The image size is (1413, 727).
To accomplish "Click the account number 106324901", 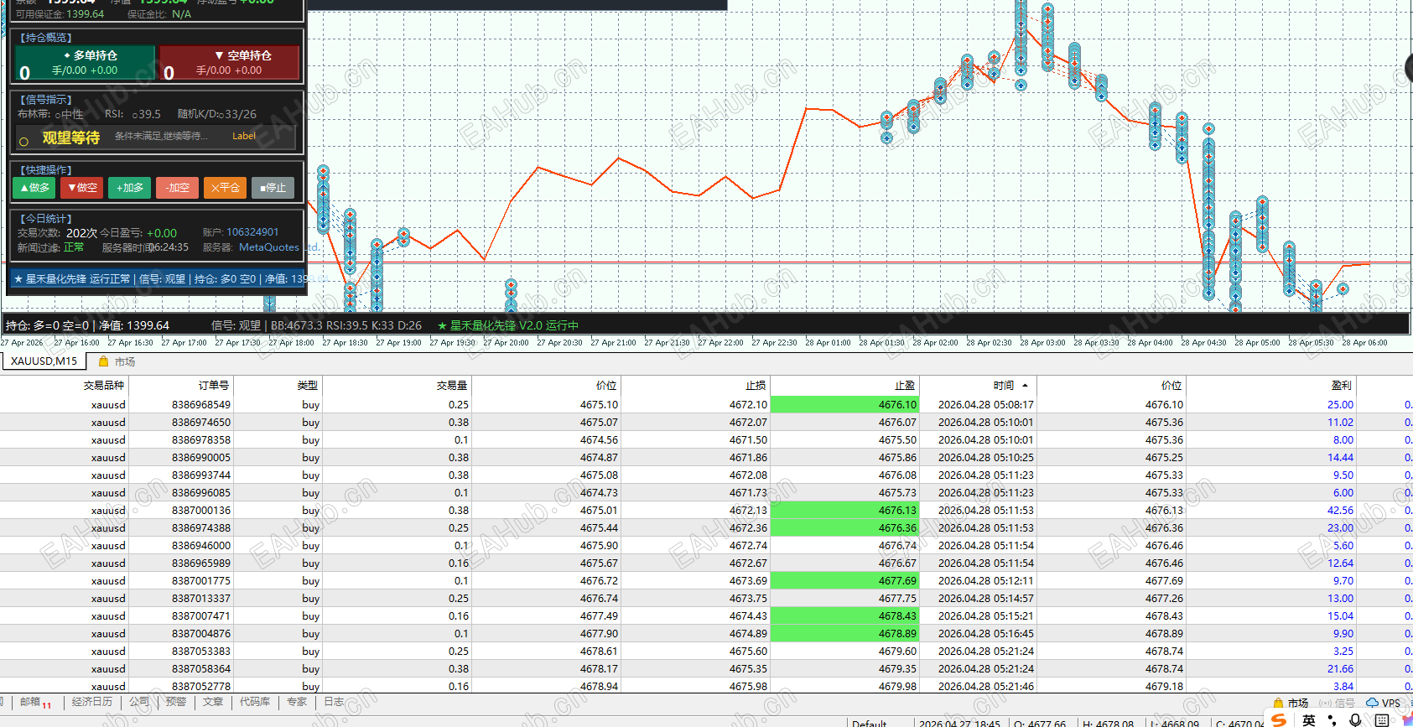I will coord(252,232).
